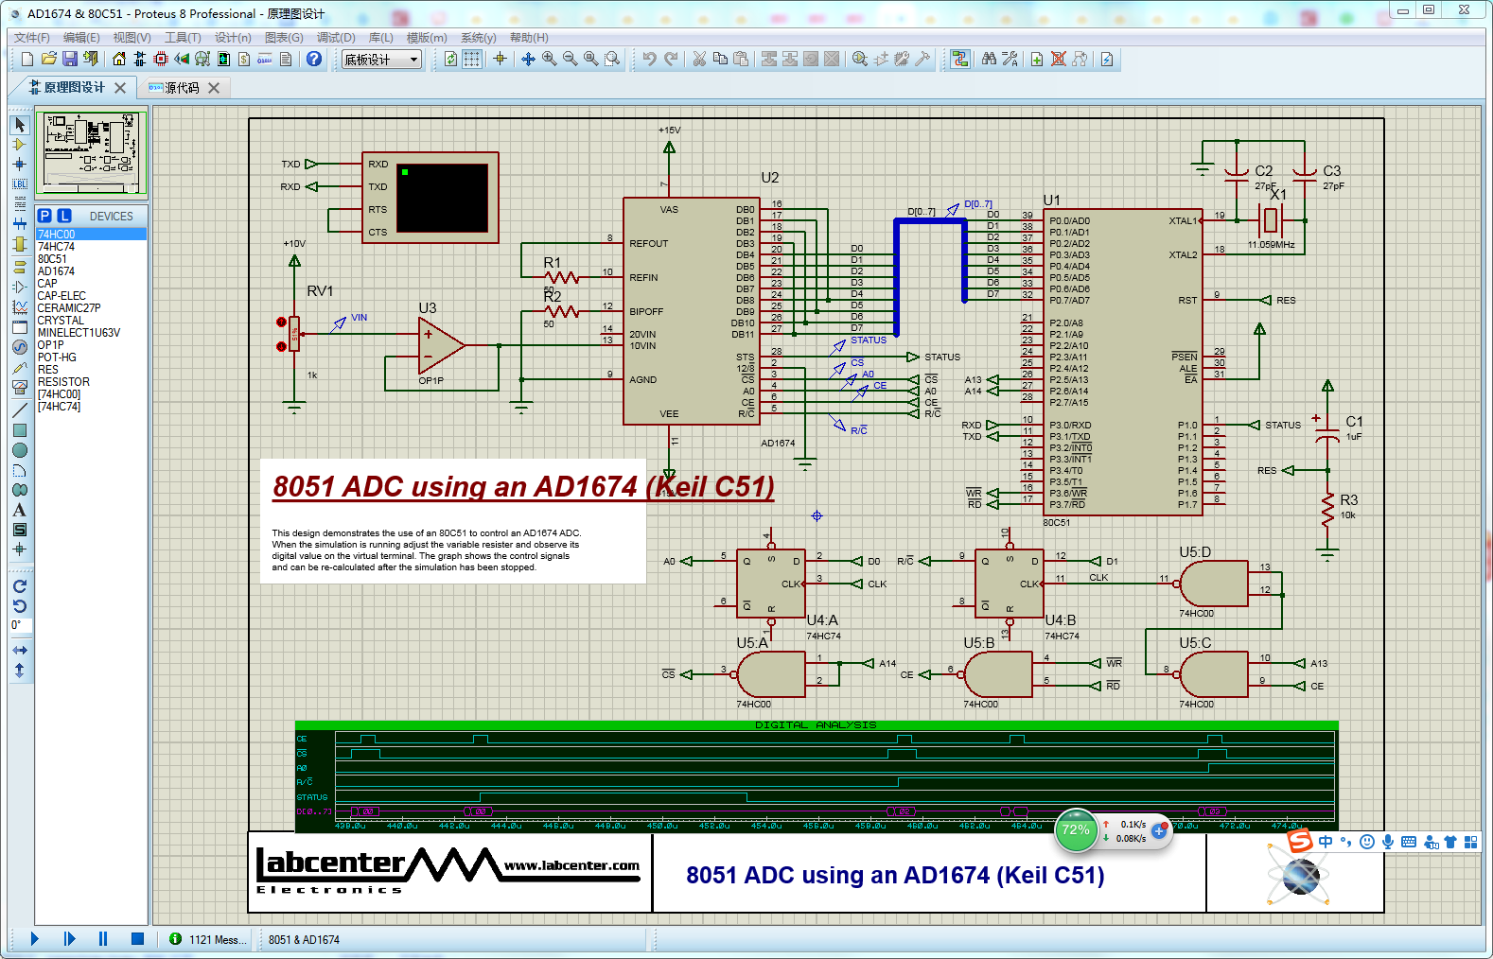Image resolution: width=1493 pixels, height=959 pixels.
Task: Switch to Text Script Mode
Action: (20, 204)
